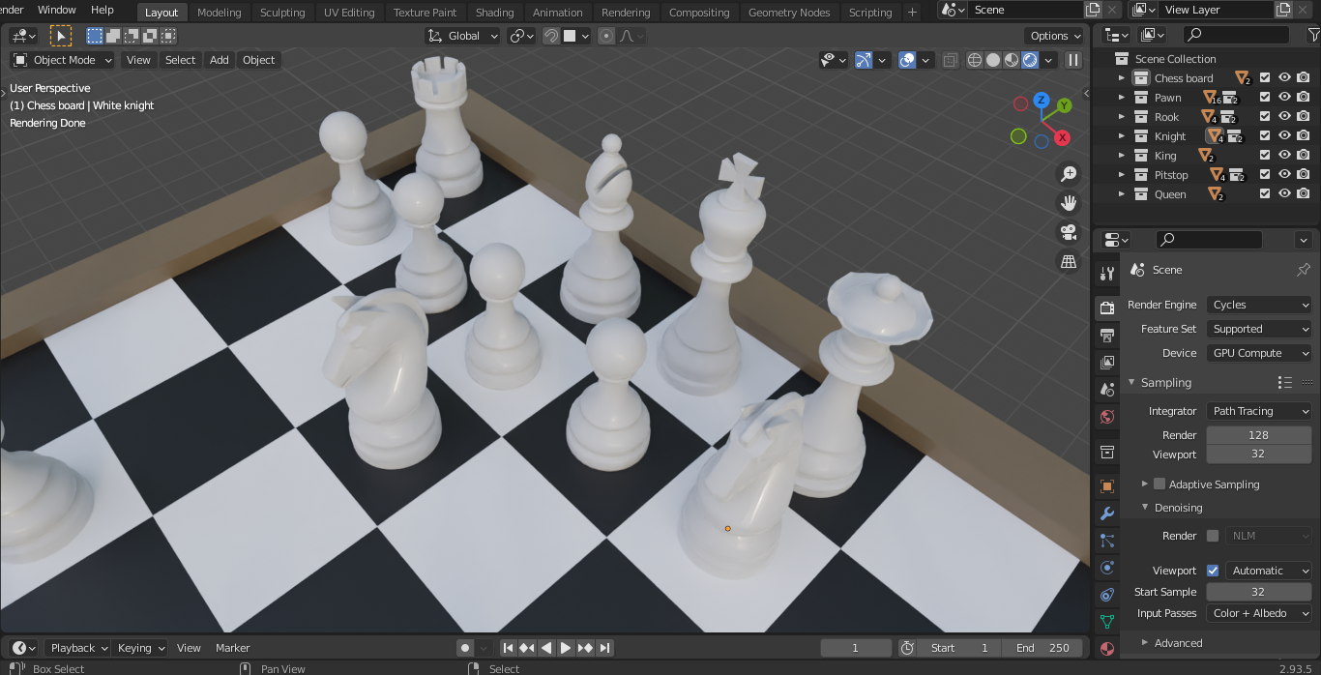Switch to World Properties globe icon

[x=1106, y=416]
